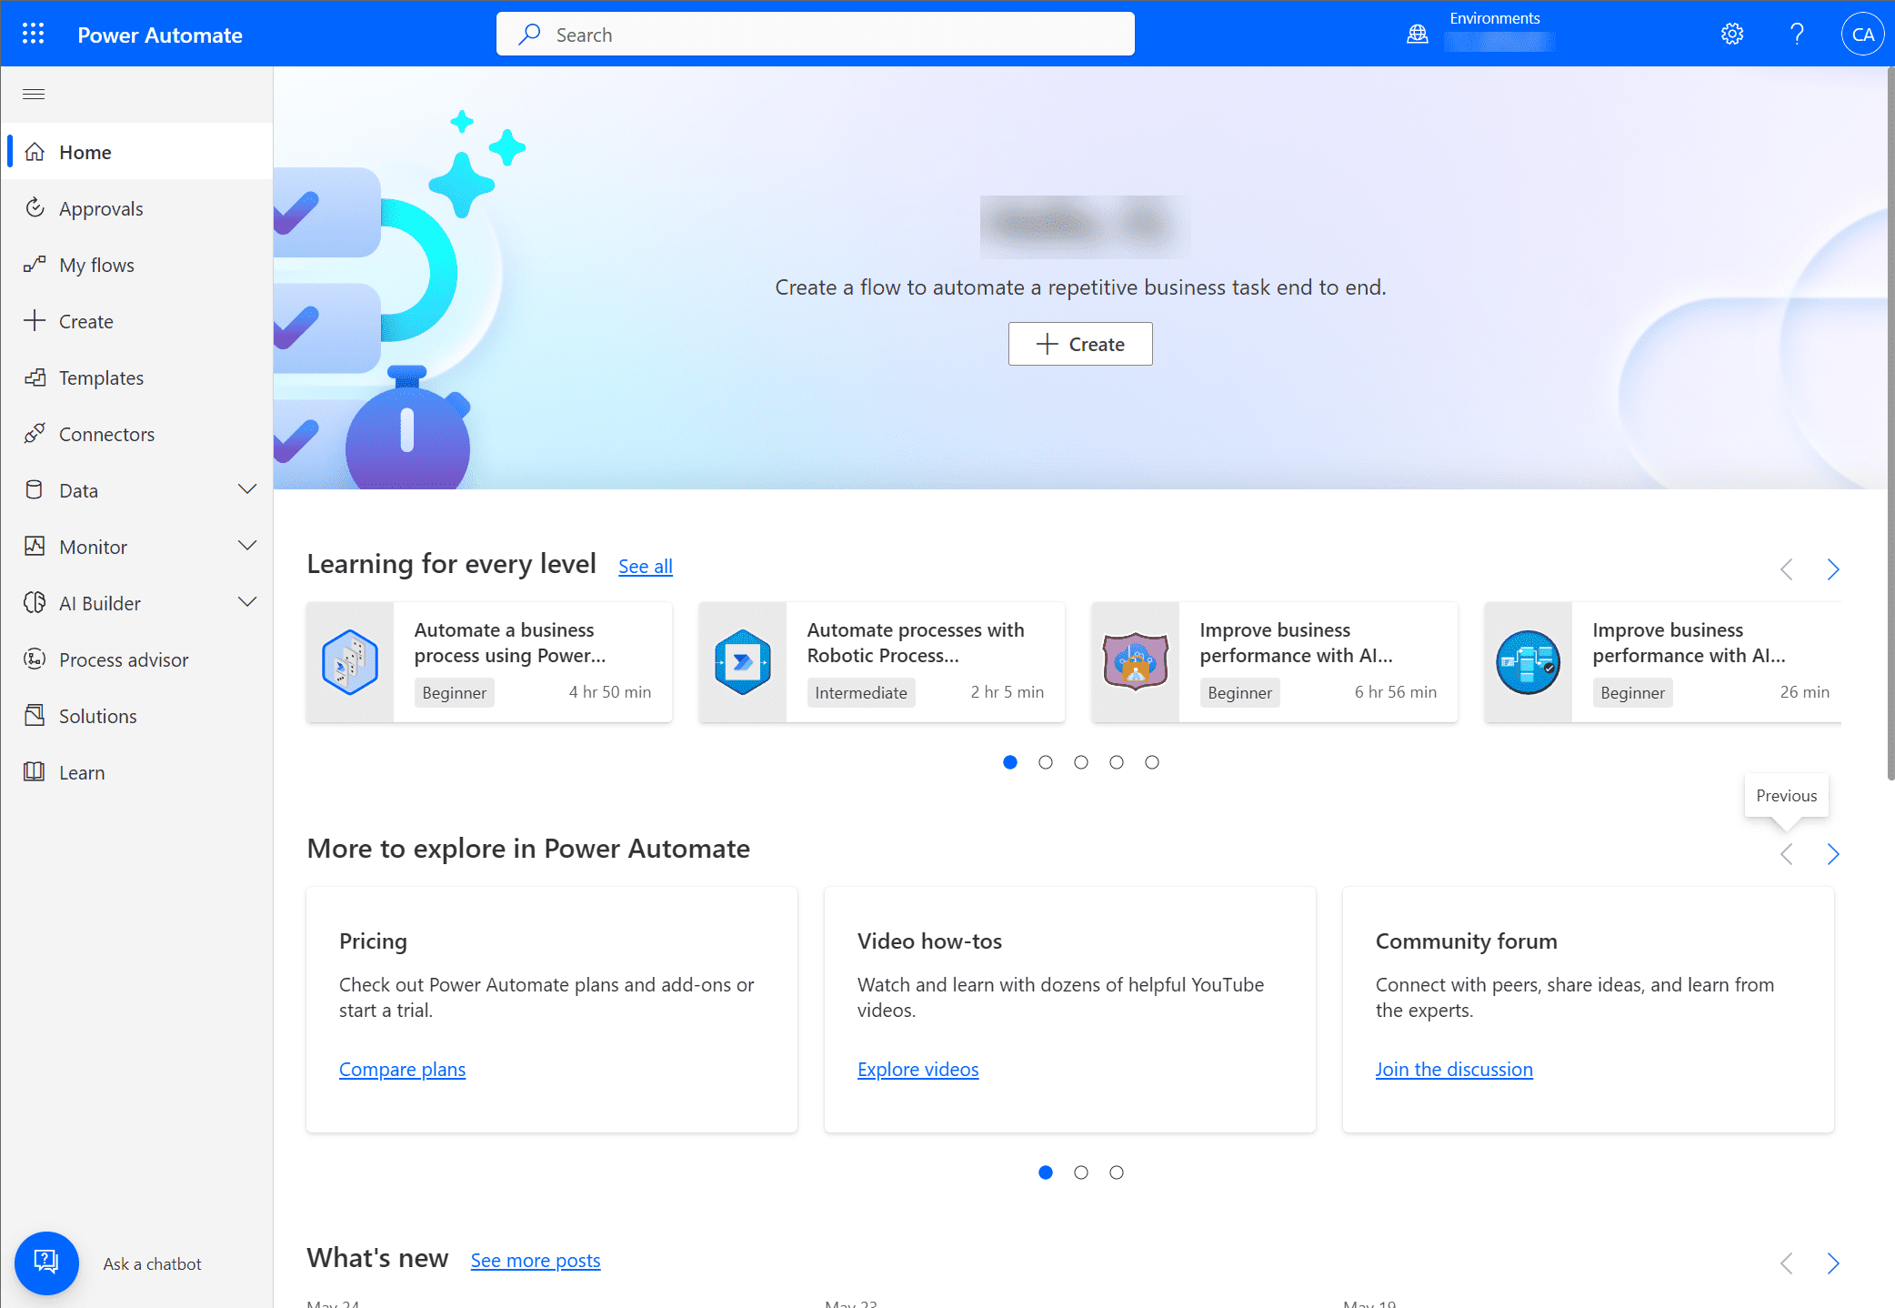Click the Search input field
The width and height of the screenshot is (1895, 1308).
click(x=815, y=33)
